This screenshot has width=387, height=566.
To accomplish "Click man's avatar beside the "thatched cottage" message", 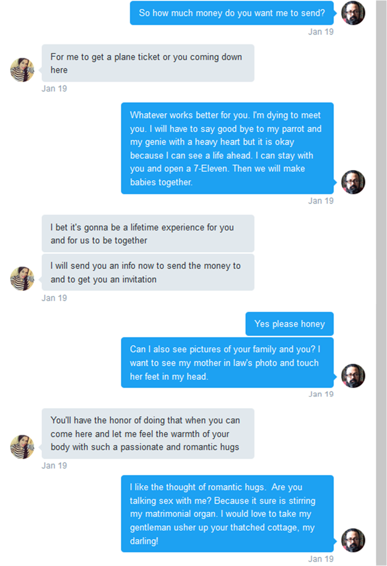I will tap(353, 540).
